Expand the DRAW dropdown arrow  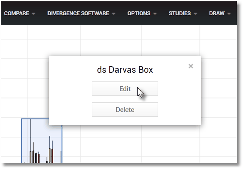pyautogui.click(x=229, y=14)
